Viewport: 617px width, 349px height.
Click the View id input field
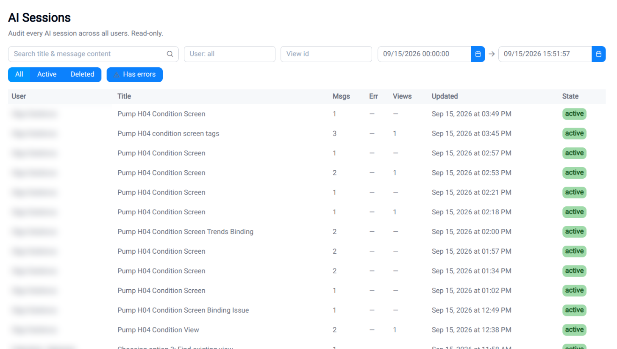(326, 54)
